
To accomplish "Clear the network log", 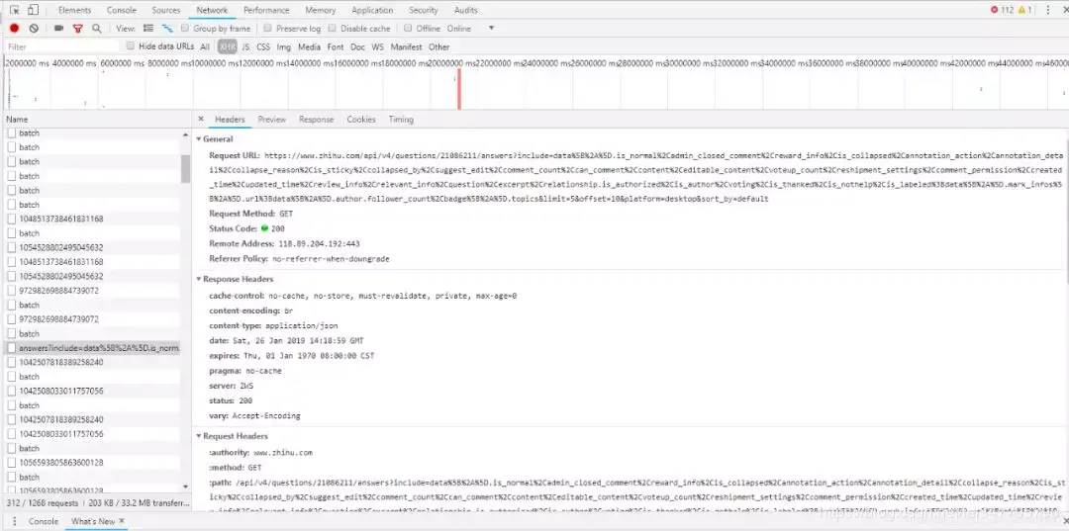I will (34, 29).
